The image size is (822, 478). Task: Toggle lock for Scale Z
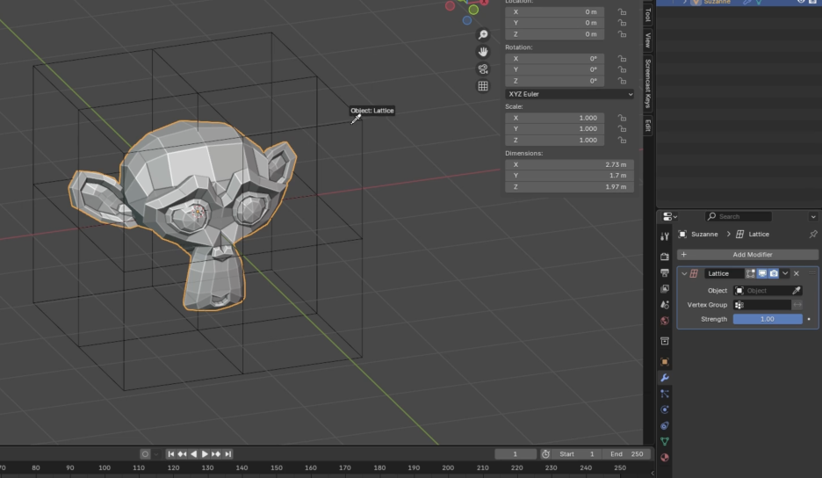coord(622,140)
